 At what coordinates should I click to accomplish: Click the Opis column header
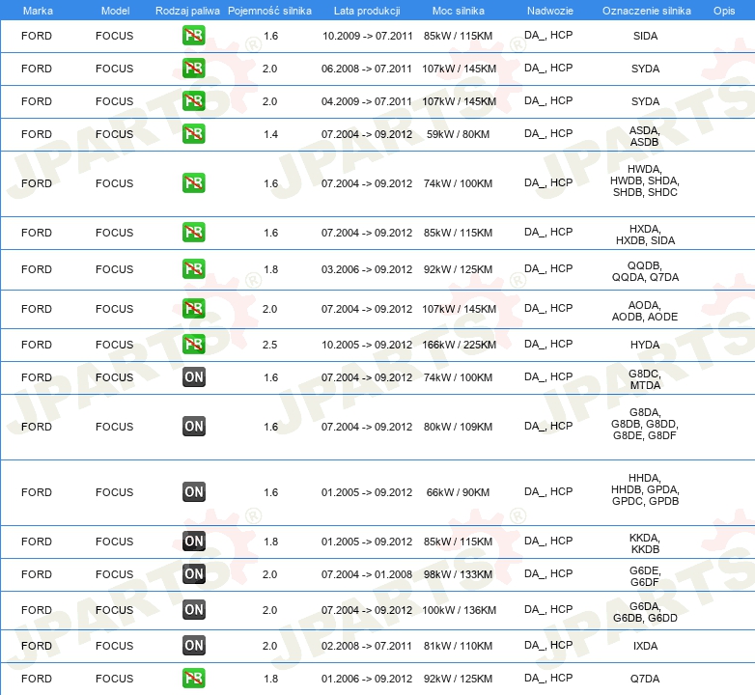724,11
